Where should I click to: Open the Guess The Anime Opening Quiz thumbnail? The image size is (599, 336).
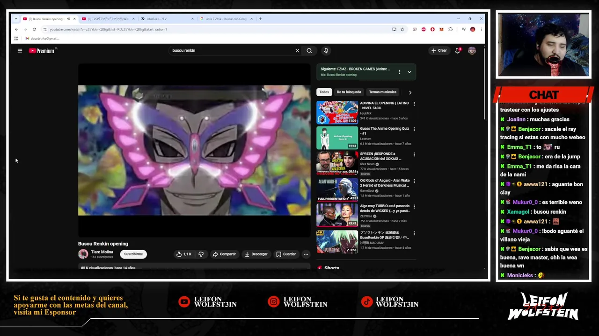(x=337, y=138)
